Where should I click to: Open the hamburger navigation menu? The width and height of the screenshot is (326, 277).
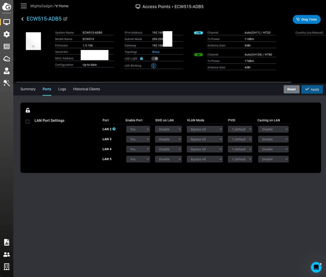click(x=24, y=6)
